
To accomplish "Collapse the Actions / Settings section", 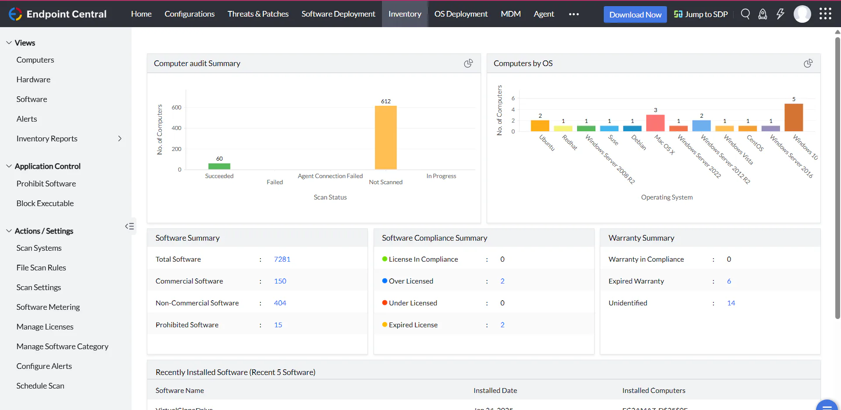I will point(9,231).
